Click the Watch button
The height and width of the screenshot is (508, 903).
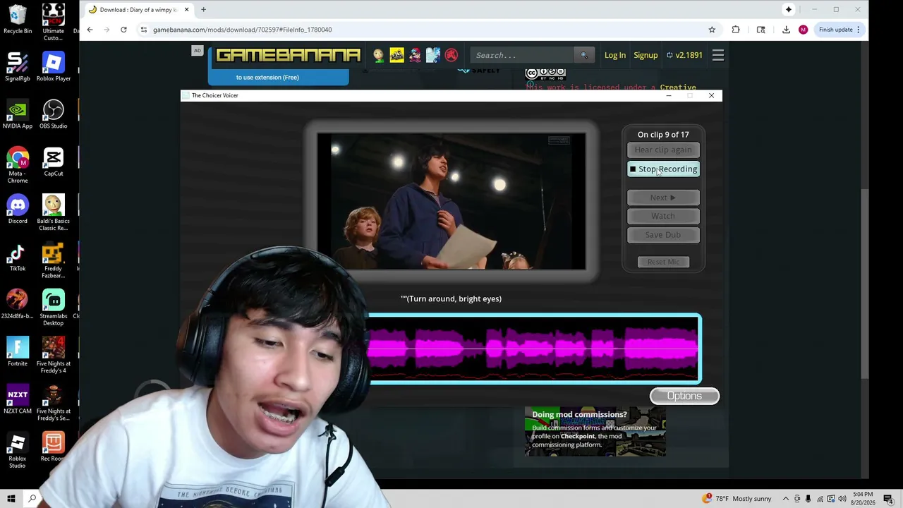[663, 216]
